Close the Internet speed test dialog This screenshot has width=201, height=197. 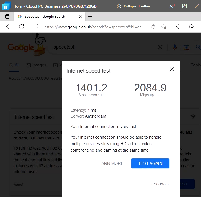172,69
